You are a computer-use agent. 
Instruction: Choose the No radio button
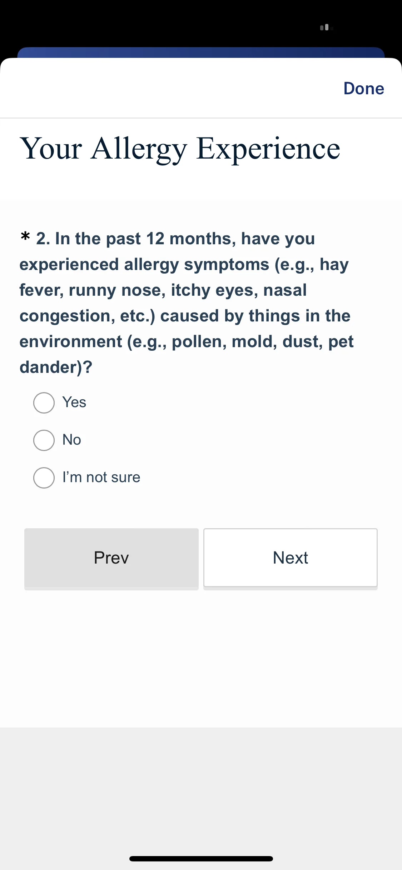(x=44, y=440)
